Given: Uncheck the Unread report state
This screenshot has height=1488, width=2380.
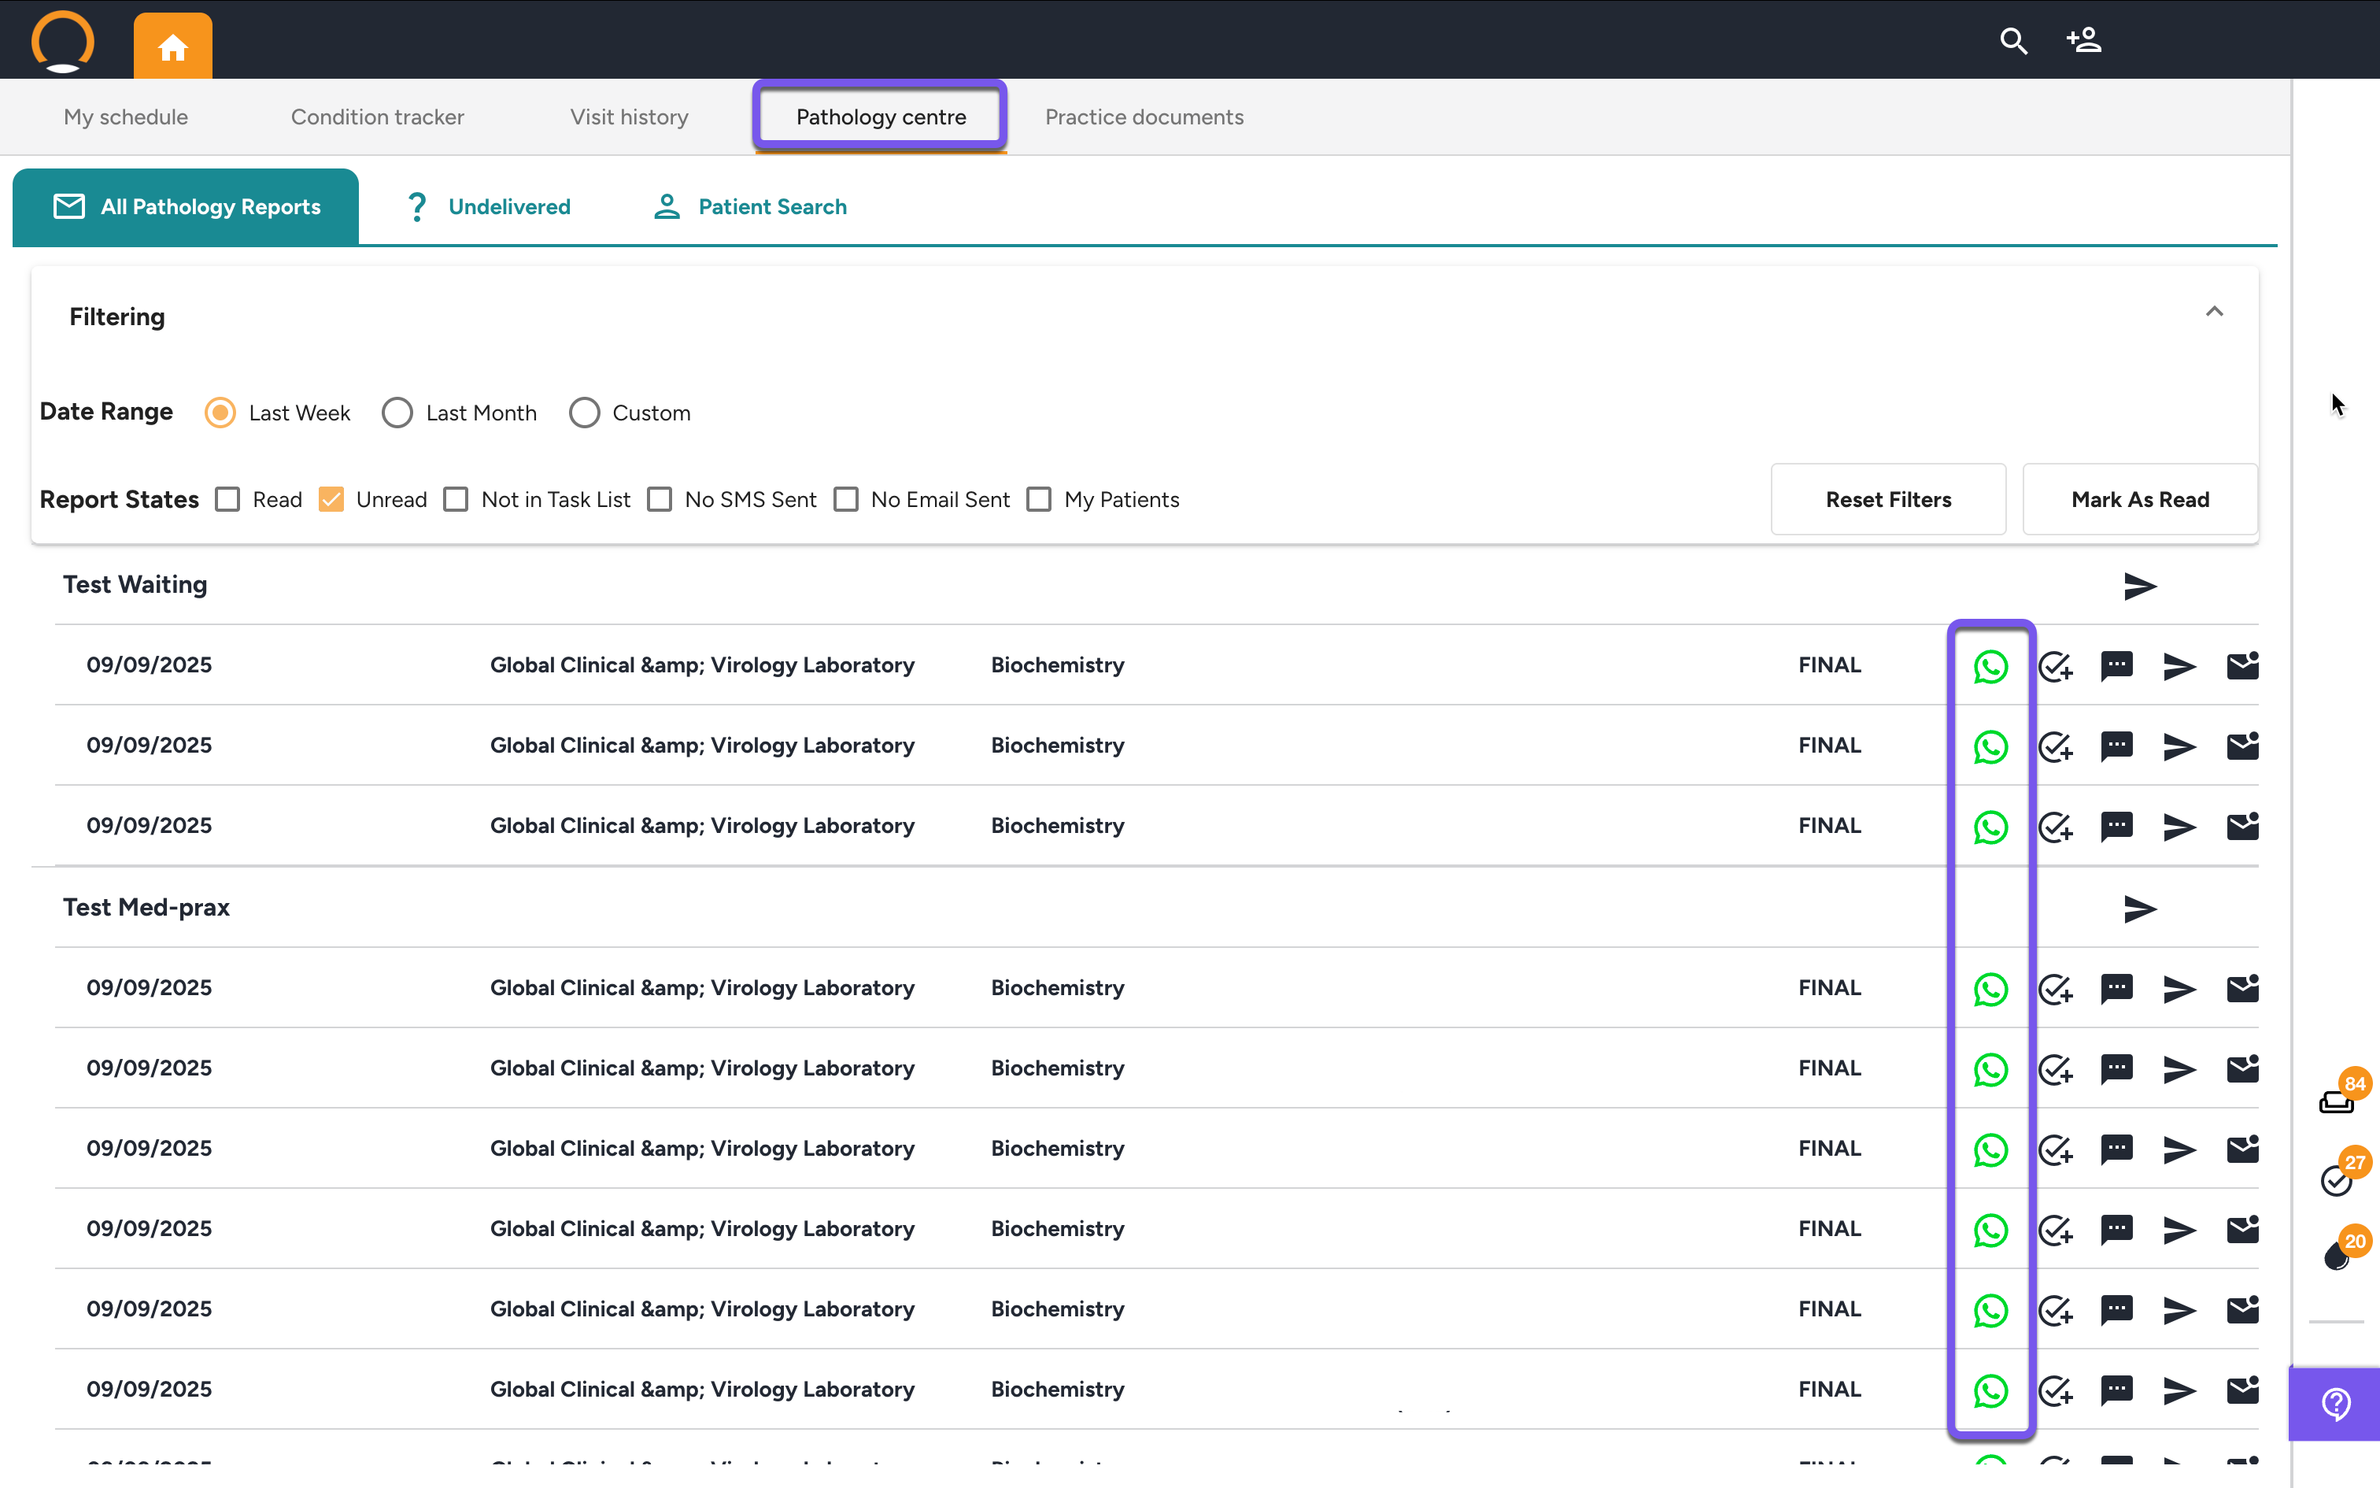Looking at the screenshot, I should [331, 500].
